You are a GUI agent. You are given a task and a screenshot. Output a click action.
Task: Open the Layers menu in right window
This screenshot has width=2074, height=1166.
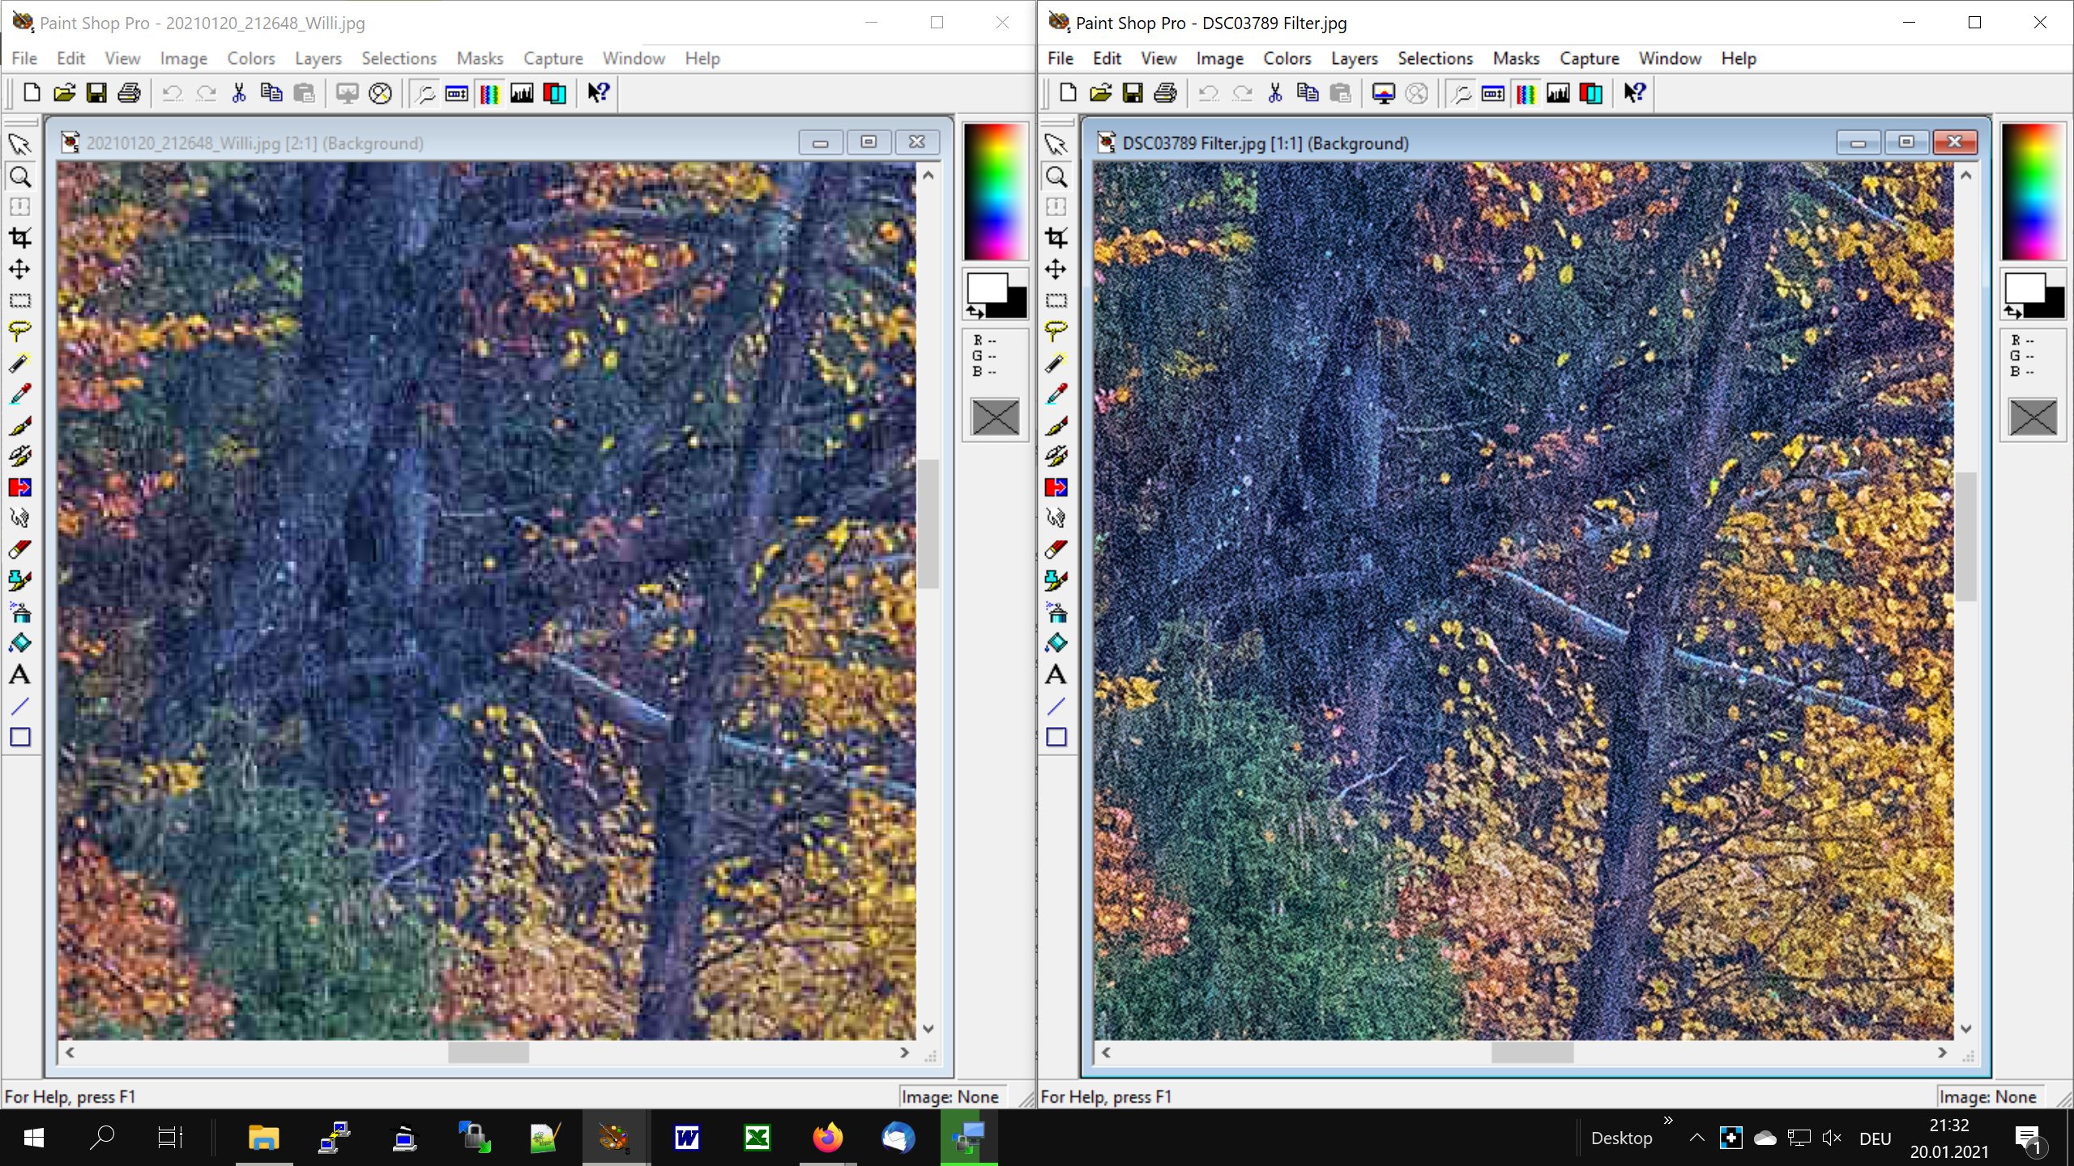1354,58
